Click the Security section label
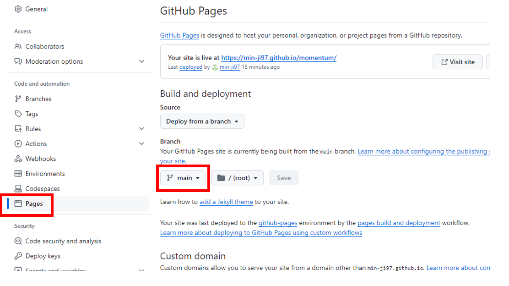509x286 pixels. point(24,226)
